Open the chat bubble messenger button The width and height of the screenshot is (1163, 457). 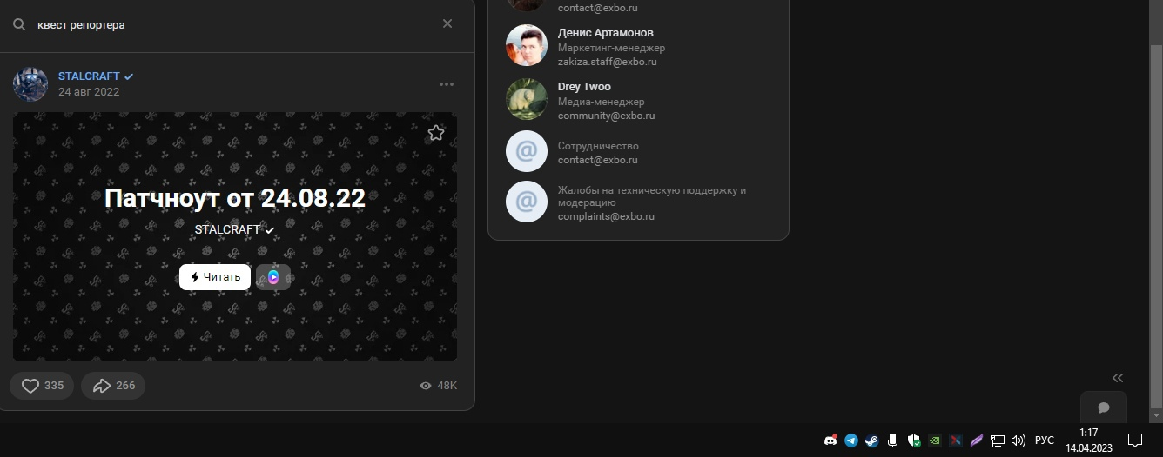point(1103,407)
